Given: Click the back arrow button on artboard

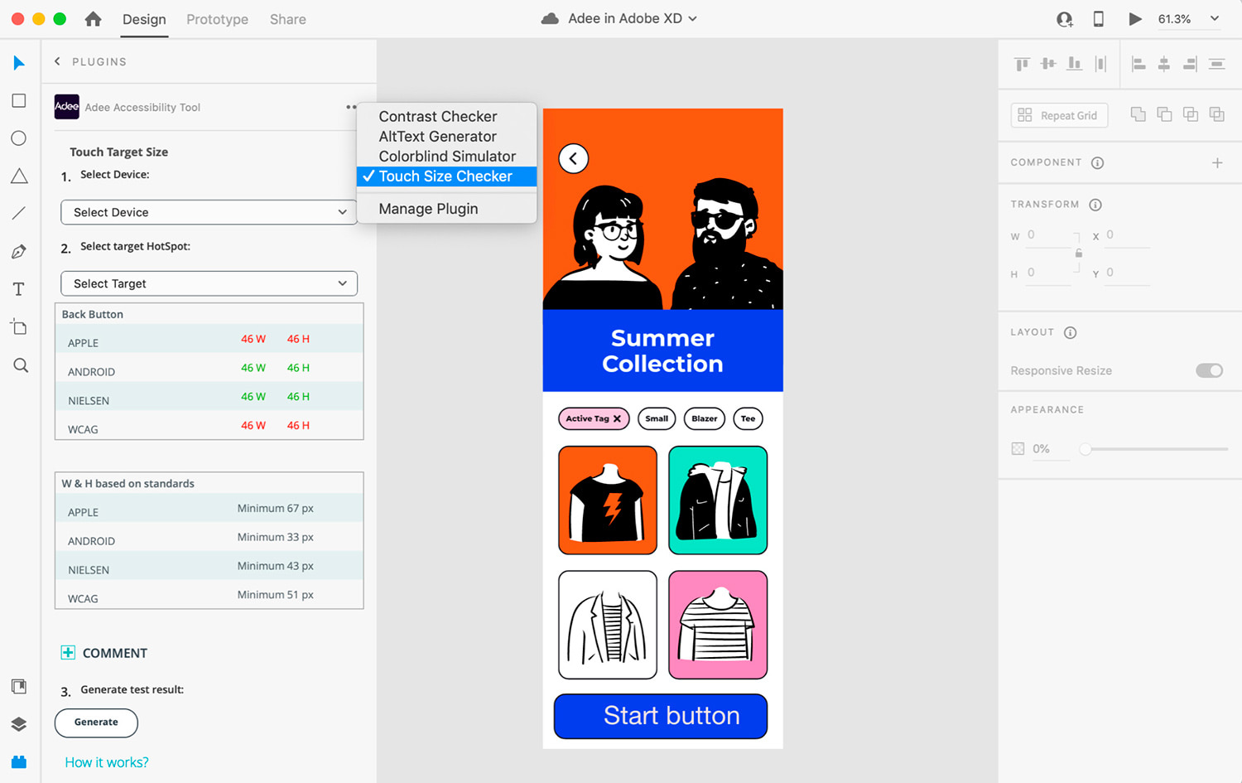Looking at the screenshot, I should tap(573, 158).
